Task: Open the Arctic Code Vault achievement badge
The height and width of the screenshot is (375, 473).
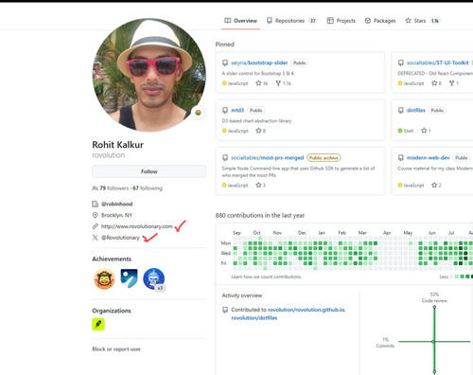Action: (x=129, y=278)
